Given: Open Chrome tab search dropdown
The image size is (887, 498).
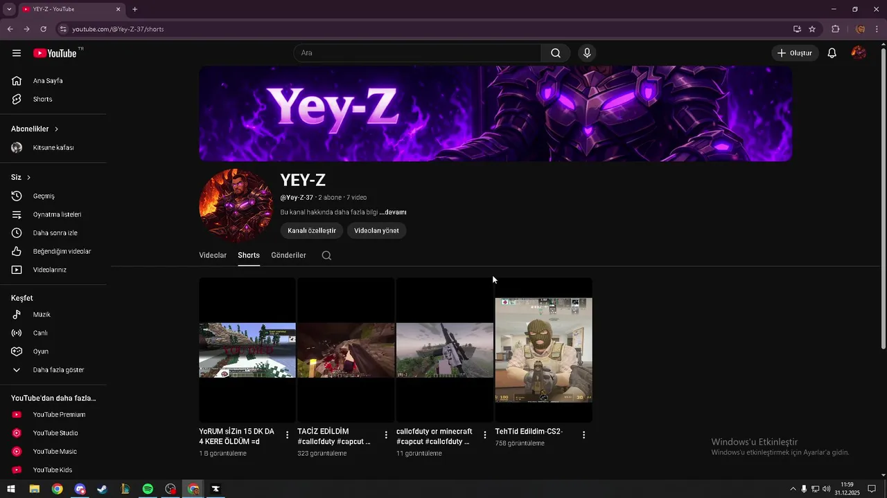Looking at the screenshot, I should point(9,9).
